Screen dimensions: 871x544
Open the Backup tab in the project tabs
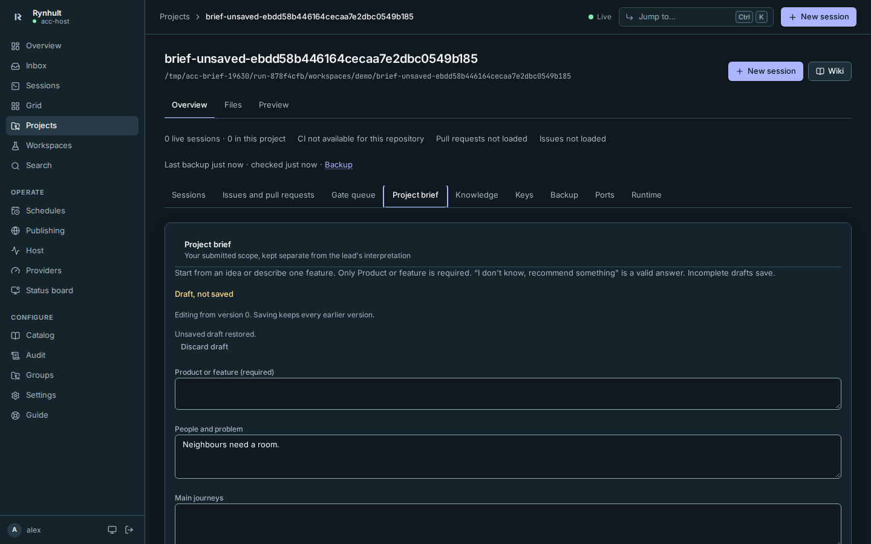(564, 195)
